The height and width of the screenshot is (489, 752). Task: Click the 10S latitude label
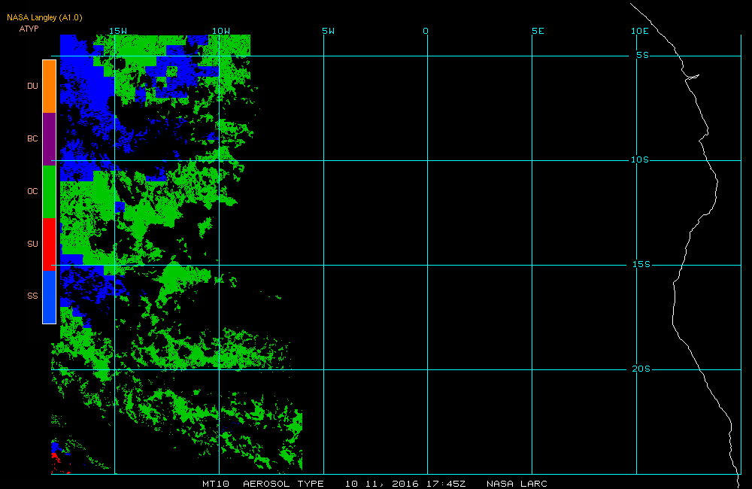click(640, 159)
